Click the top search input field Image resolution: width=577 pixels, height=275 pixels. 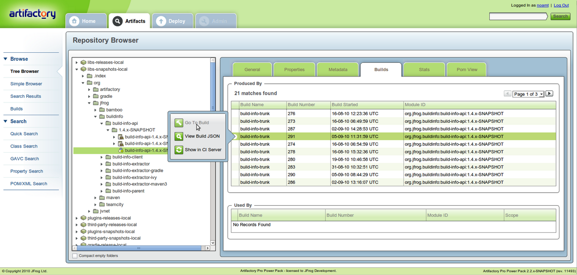coord(518,16)
